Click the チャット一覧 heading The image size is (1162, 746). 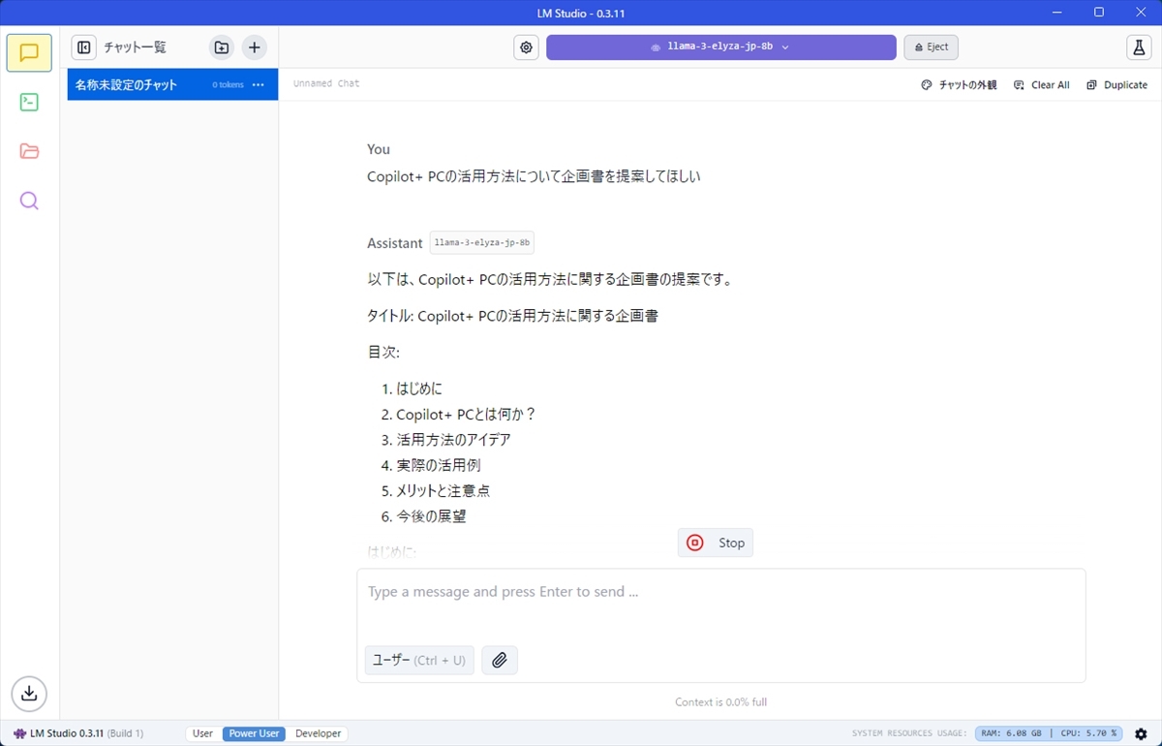[136, 47]
